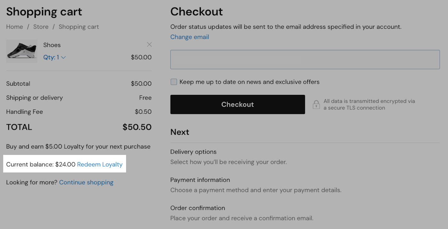Select the Shopping cart breadcrumb entry
This screenshot has height=229, width=448.
[79, 27]
